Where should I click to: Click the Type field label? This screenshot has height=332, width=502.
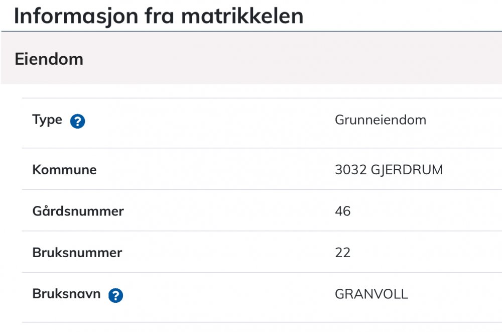point(47,120)
